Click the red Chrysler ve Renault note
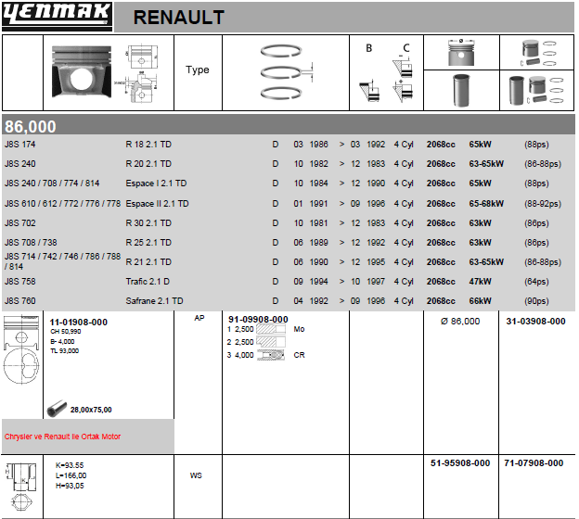Image resolution: width=579 pixels, height=519 pixels. (62, 437)
